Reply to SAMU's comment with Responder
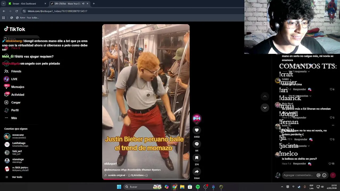The image size is (340, 191). pos(299,89)
